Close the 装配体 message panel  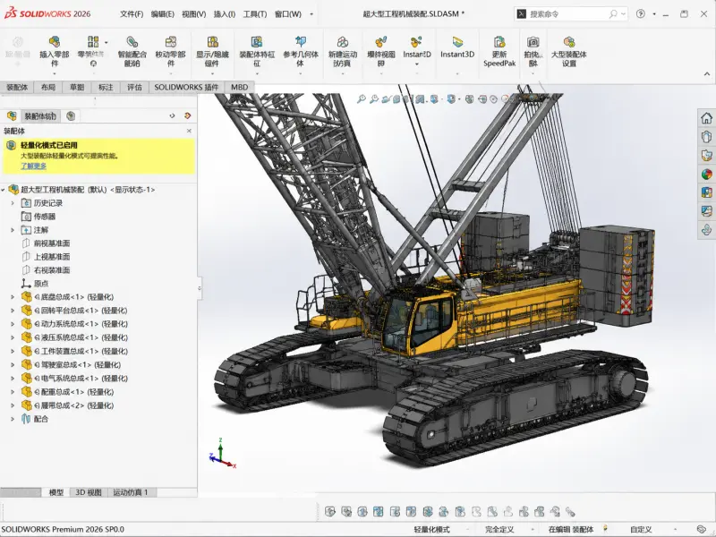(x=189, y=131)
